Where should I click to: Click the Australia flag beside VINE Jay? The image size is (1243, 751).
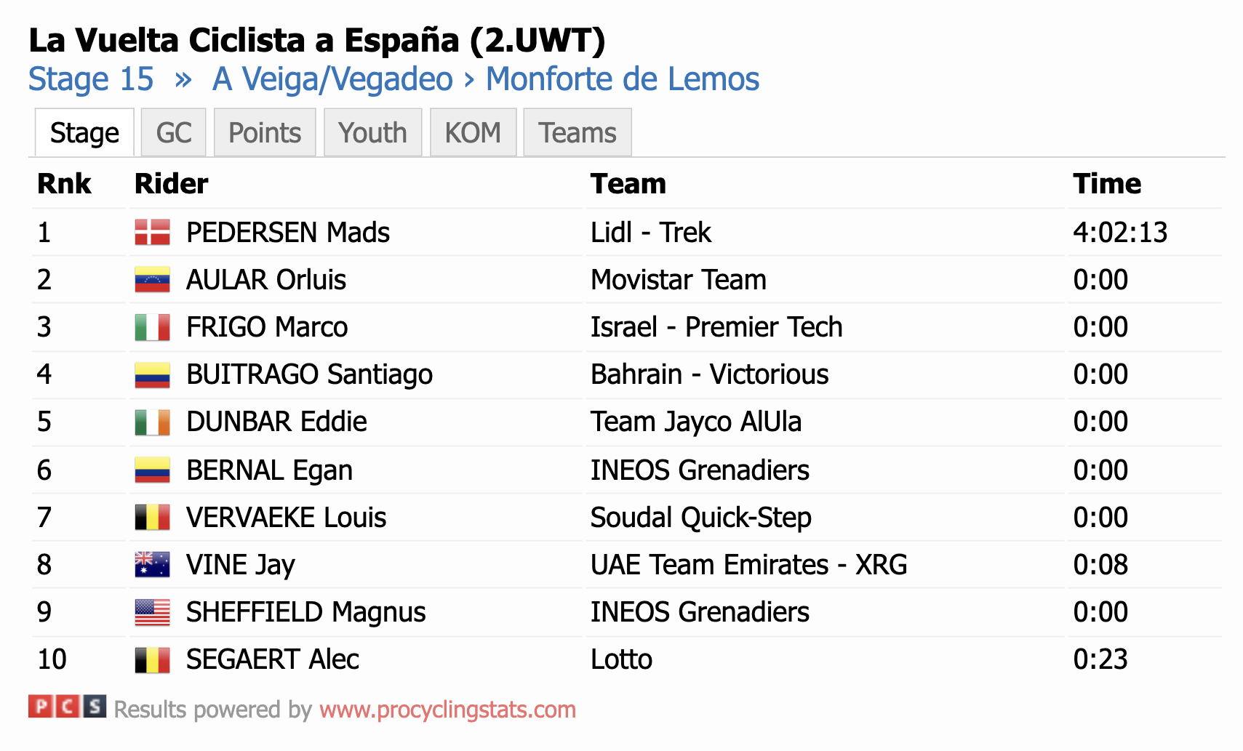153,565
